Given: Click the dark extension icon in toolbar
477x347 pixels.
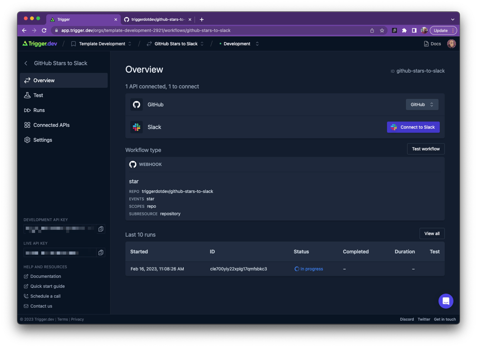Looking at the screenshot, I should (394, 30).
